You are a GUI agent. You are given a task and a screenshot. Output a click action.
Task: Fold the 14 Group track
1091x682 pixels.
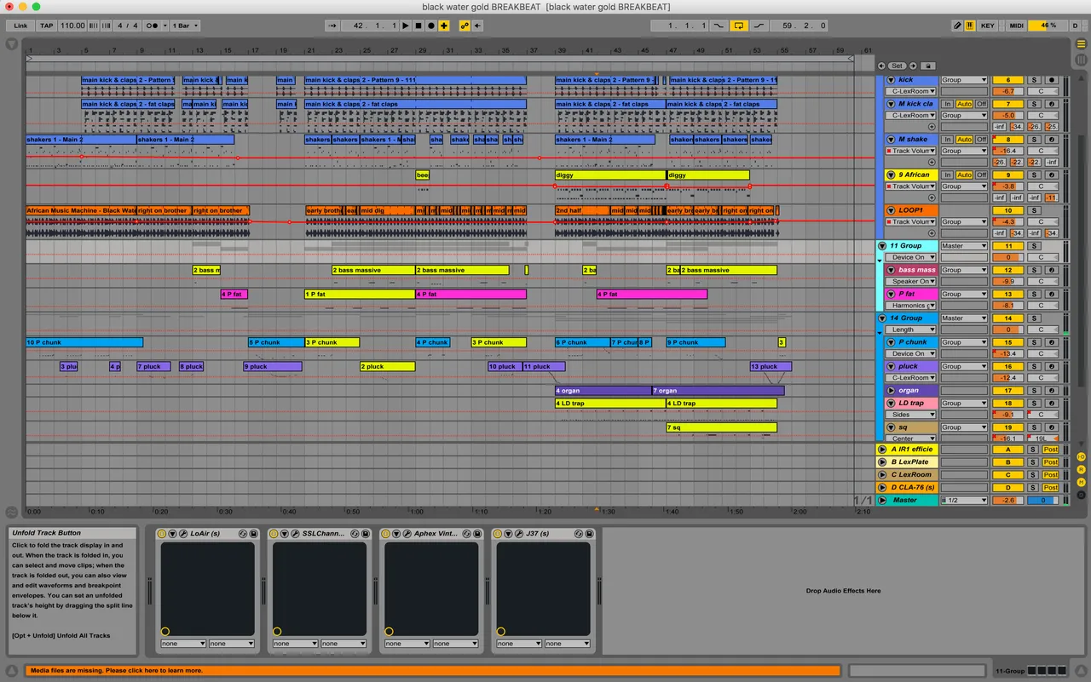coord(881,318)
